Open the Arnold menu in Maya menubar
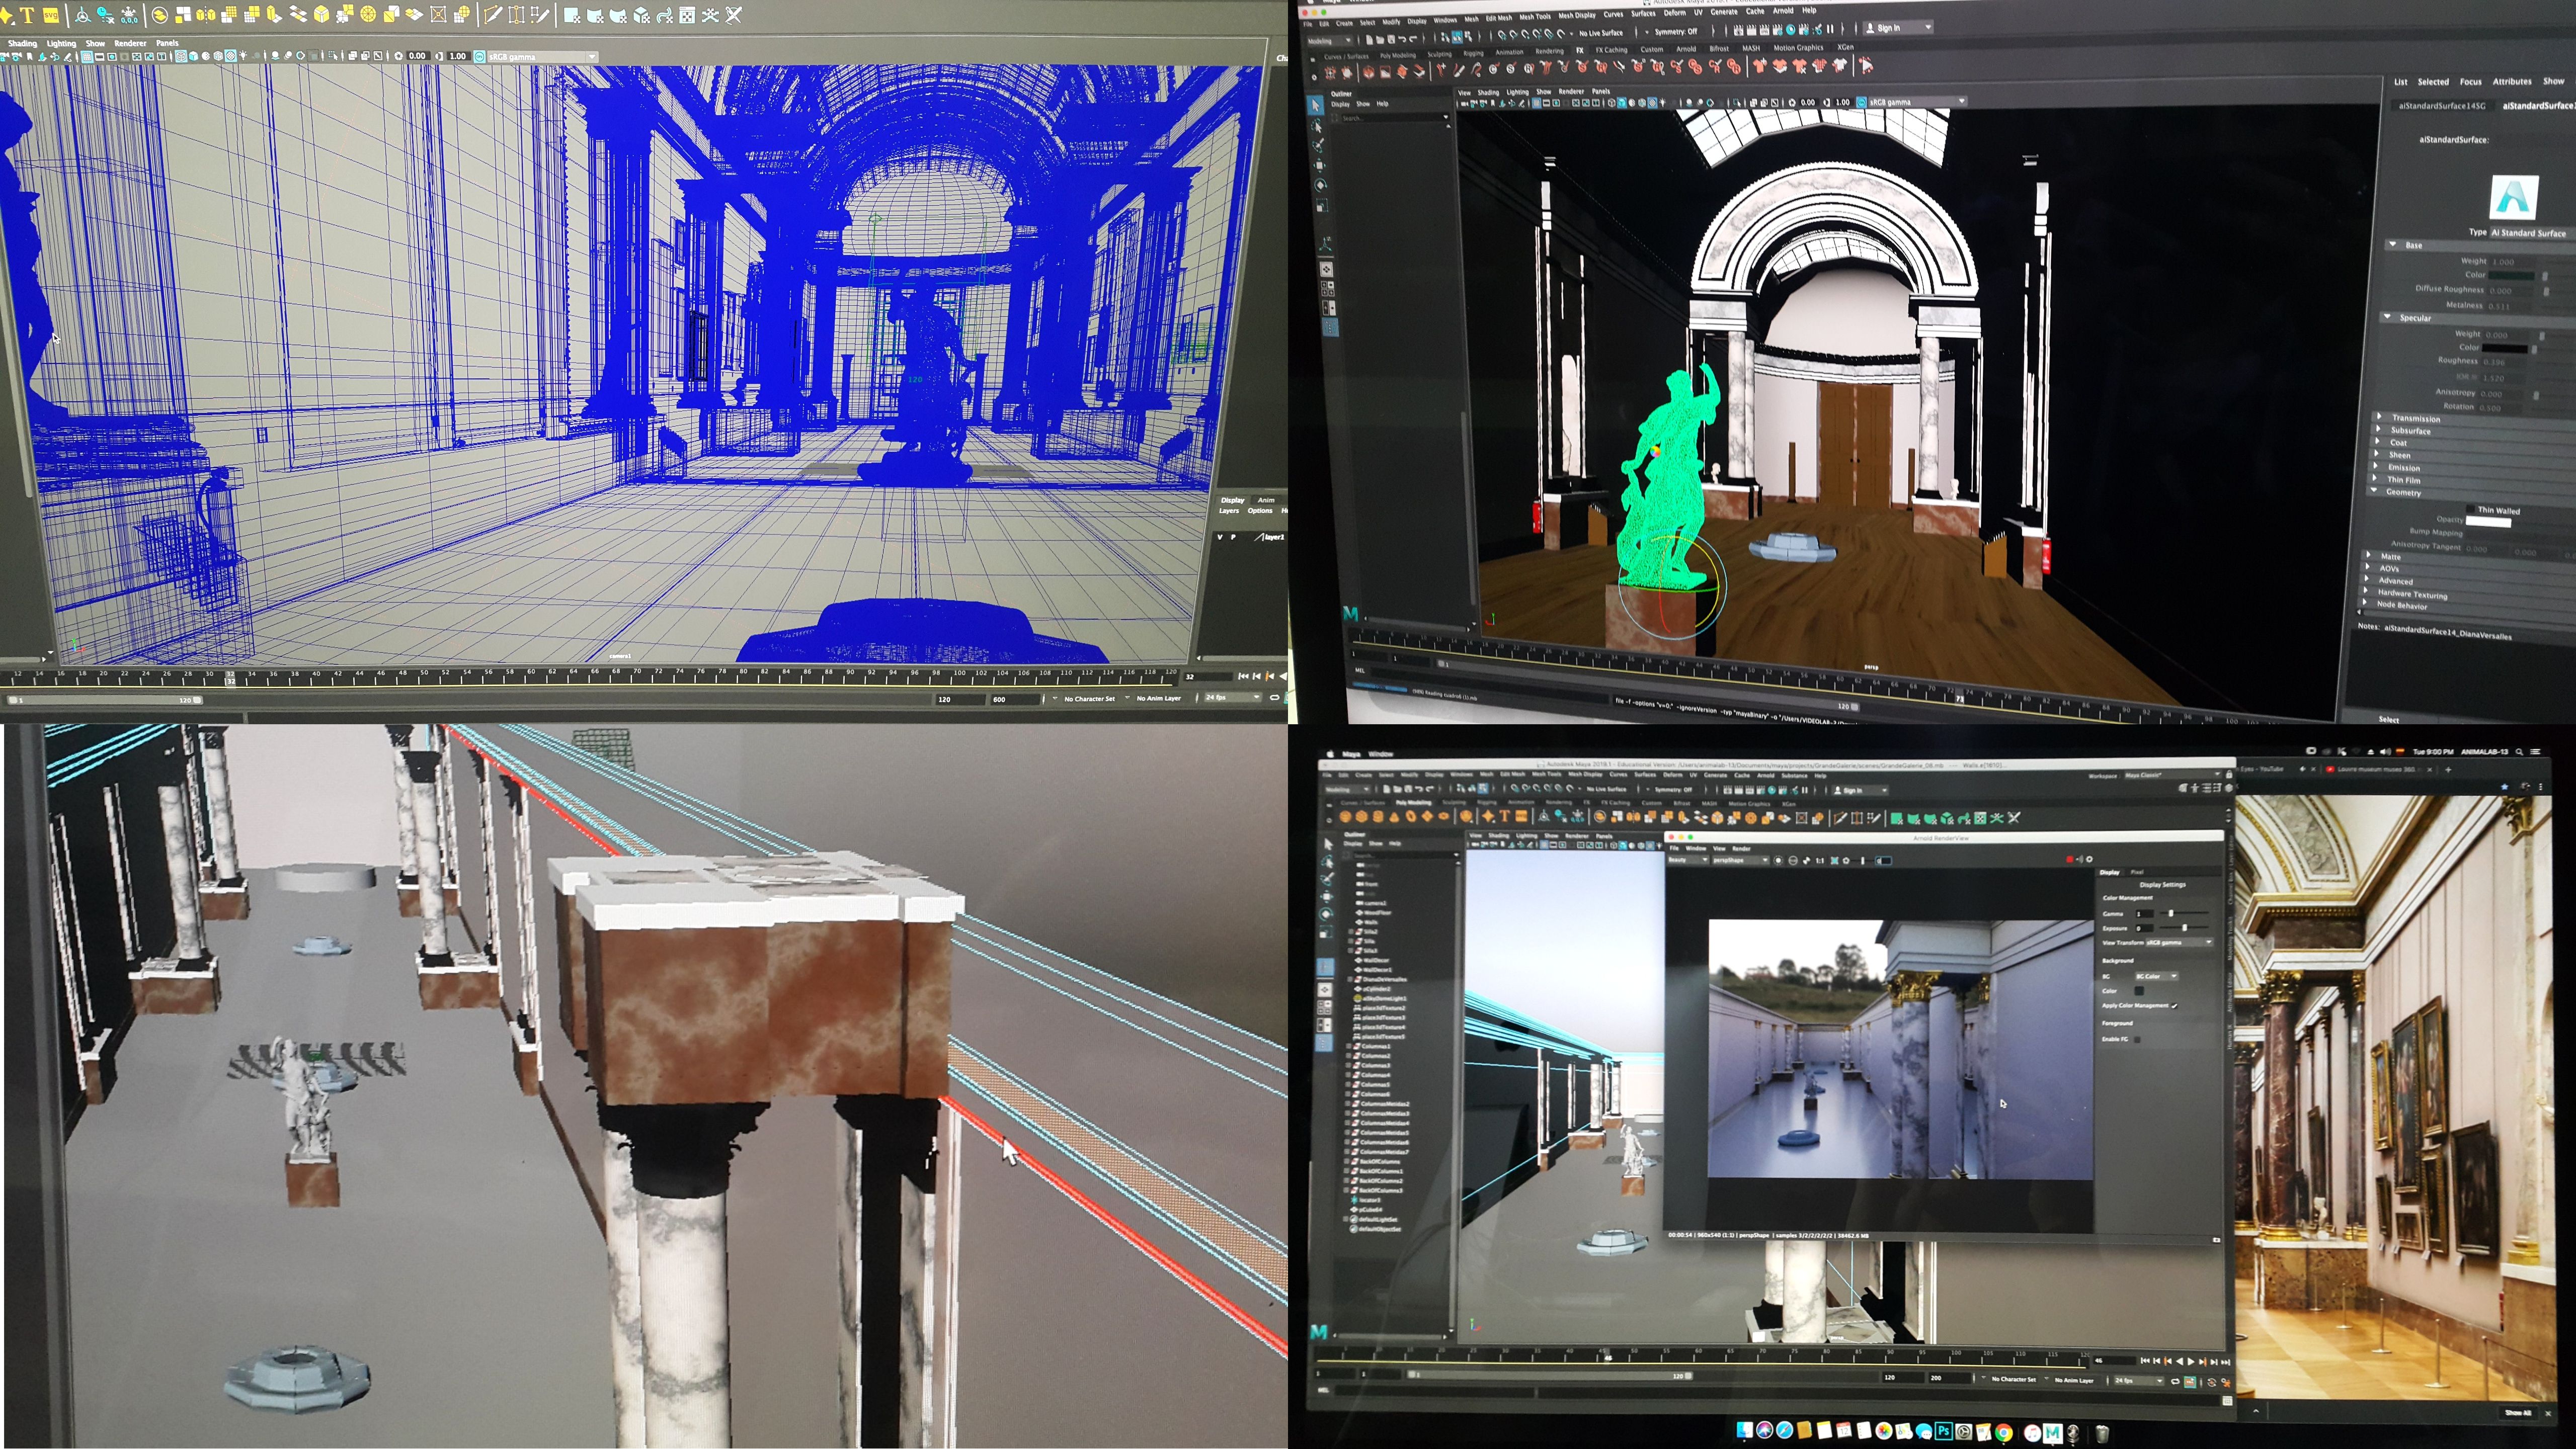Screen dimensions: 2576x1449 [x=1783, y=11]
